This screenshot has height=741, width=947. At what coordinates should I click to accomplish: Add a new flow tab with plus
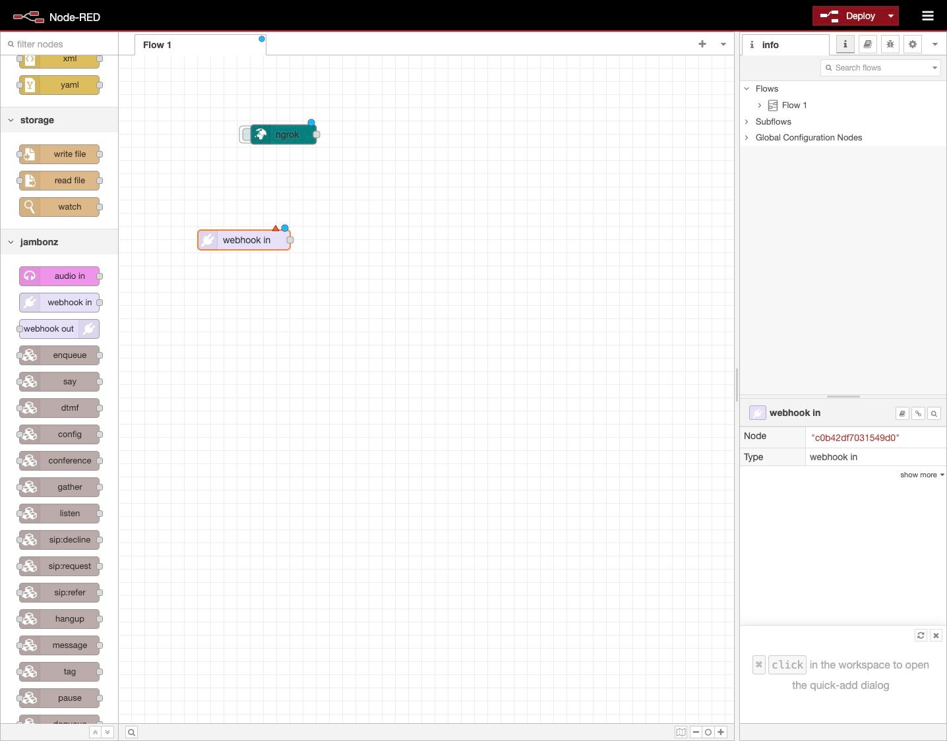tap(702, 44)
